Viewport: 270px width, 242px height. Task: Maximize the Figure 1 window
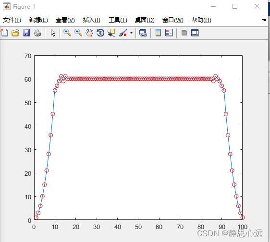point(235,6)
